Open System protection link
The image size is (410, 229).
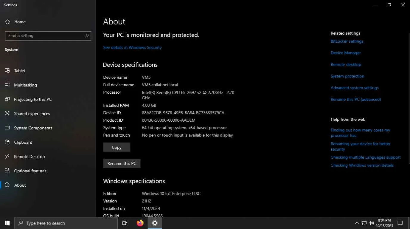[347, 76]
